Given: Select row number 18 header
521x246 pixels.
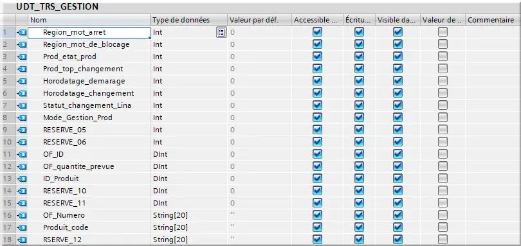Looking at the screenshot, I should [8, 240].
